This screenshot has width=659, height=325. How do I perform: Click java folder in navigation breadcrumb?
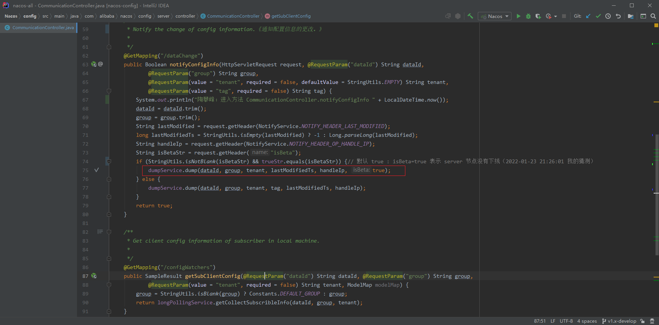pyautogui.click(x=74, y=16)
